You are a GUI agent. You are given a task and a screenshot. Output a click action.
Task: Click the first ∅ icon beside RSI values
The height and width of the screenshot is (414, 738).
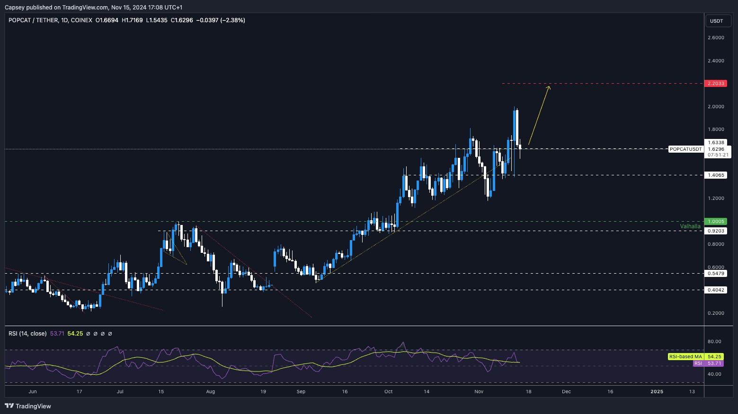88,334
